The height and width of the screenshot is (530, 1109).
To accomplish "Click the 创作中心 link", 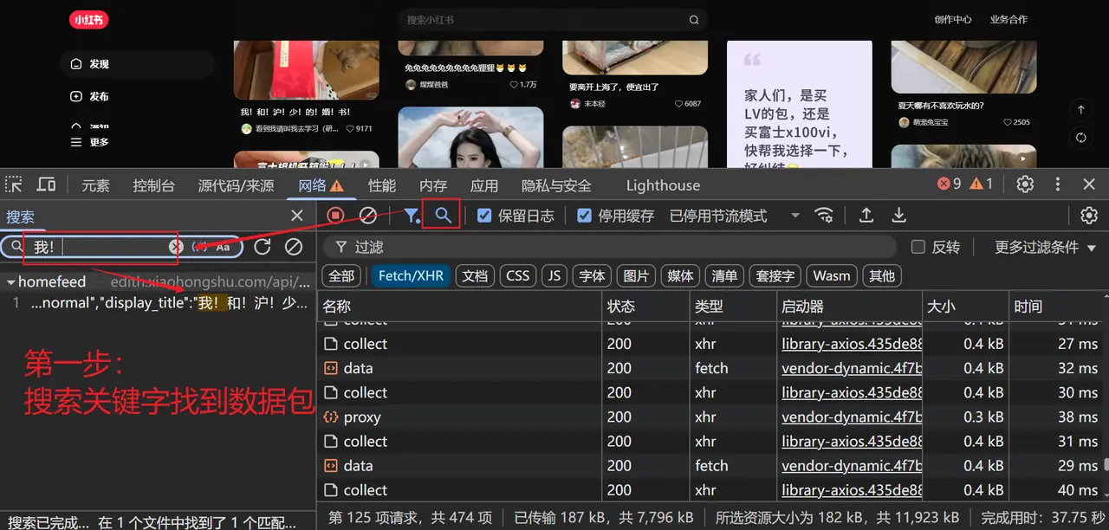I will (953, 19).
